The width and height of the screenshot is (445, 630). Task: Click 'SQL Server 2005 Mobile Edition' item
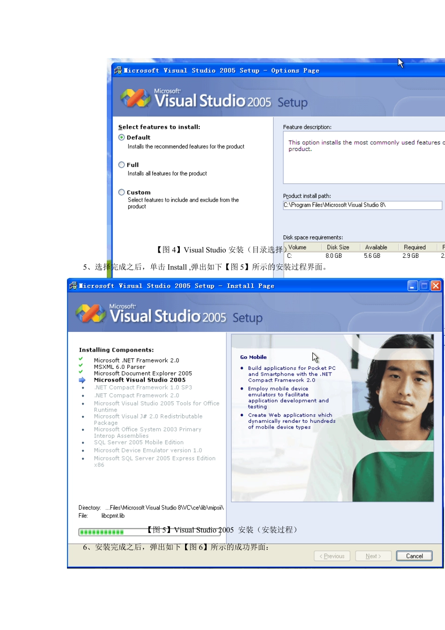click(139, 442)
